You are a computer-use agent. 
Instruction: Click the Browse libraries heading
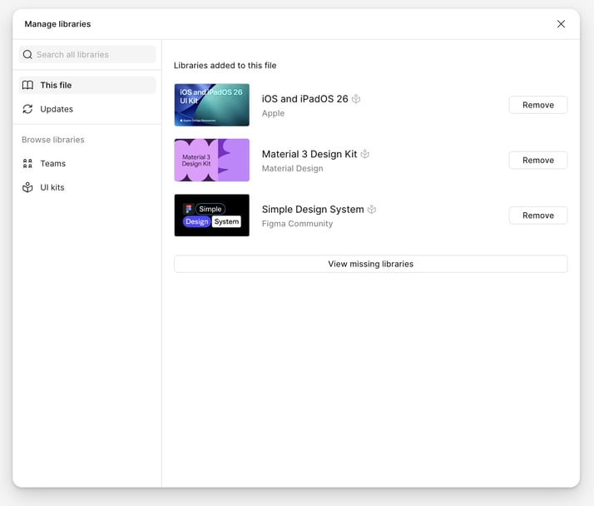click(x=53, y=140)
